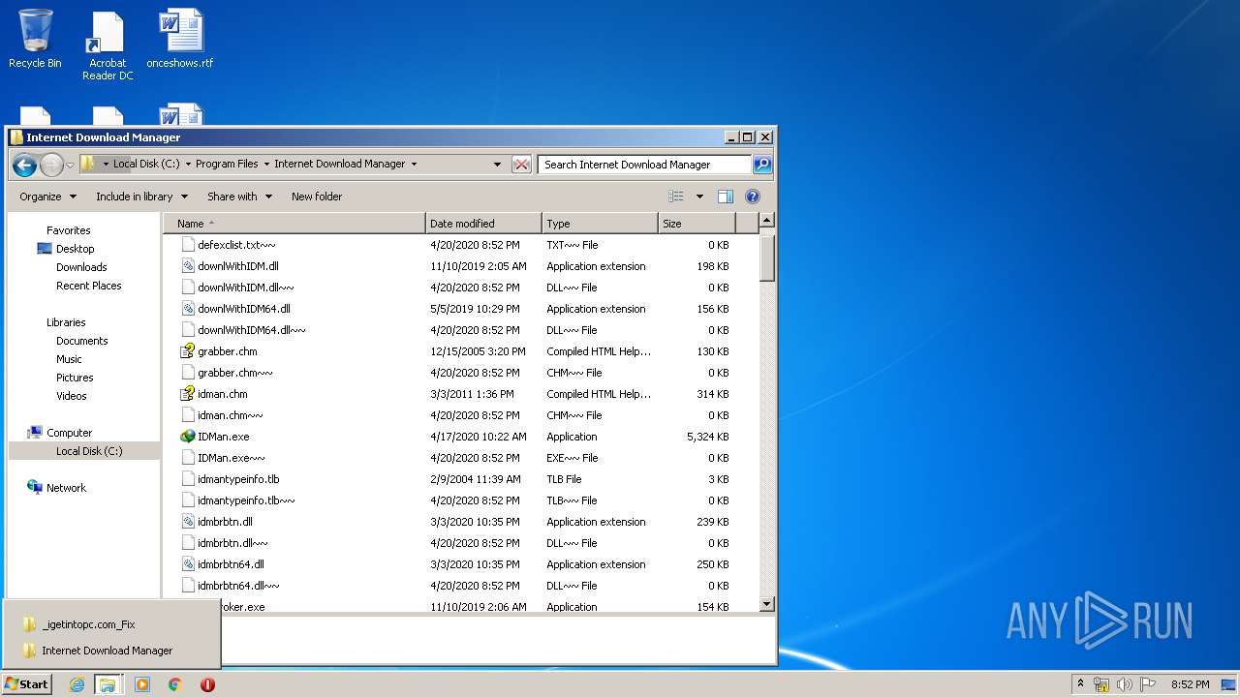Sort by Type column header
Screen dimensions: 1240x697
[600, 224]
